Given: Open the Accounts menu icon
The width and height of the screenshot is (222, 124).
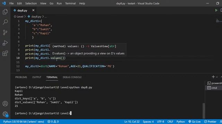Looking at the screenshot, I should click(5, 104).
